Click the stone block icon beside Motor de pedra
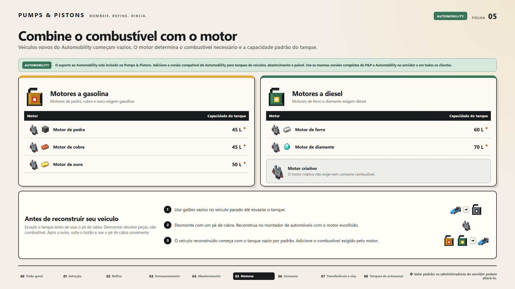Screen dimensions: 515x289 coord(45,130)
